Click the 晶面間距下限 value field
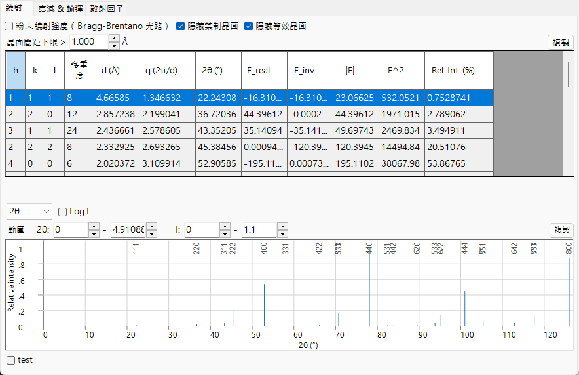 point(89,42)
